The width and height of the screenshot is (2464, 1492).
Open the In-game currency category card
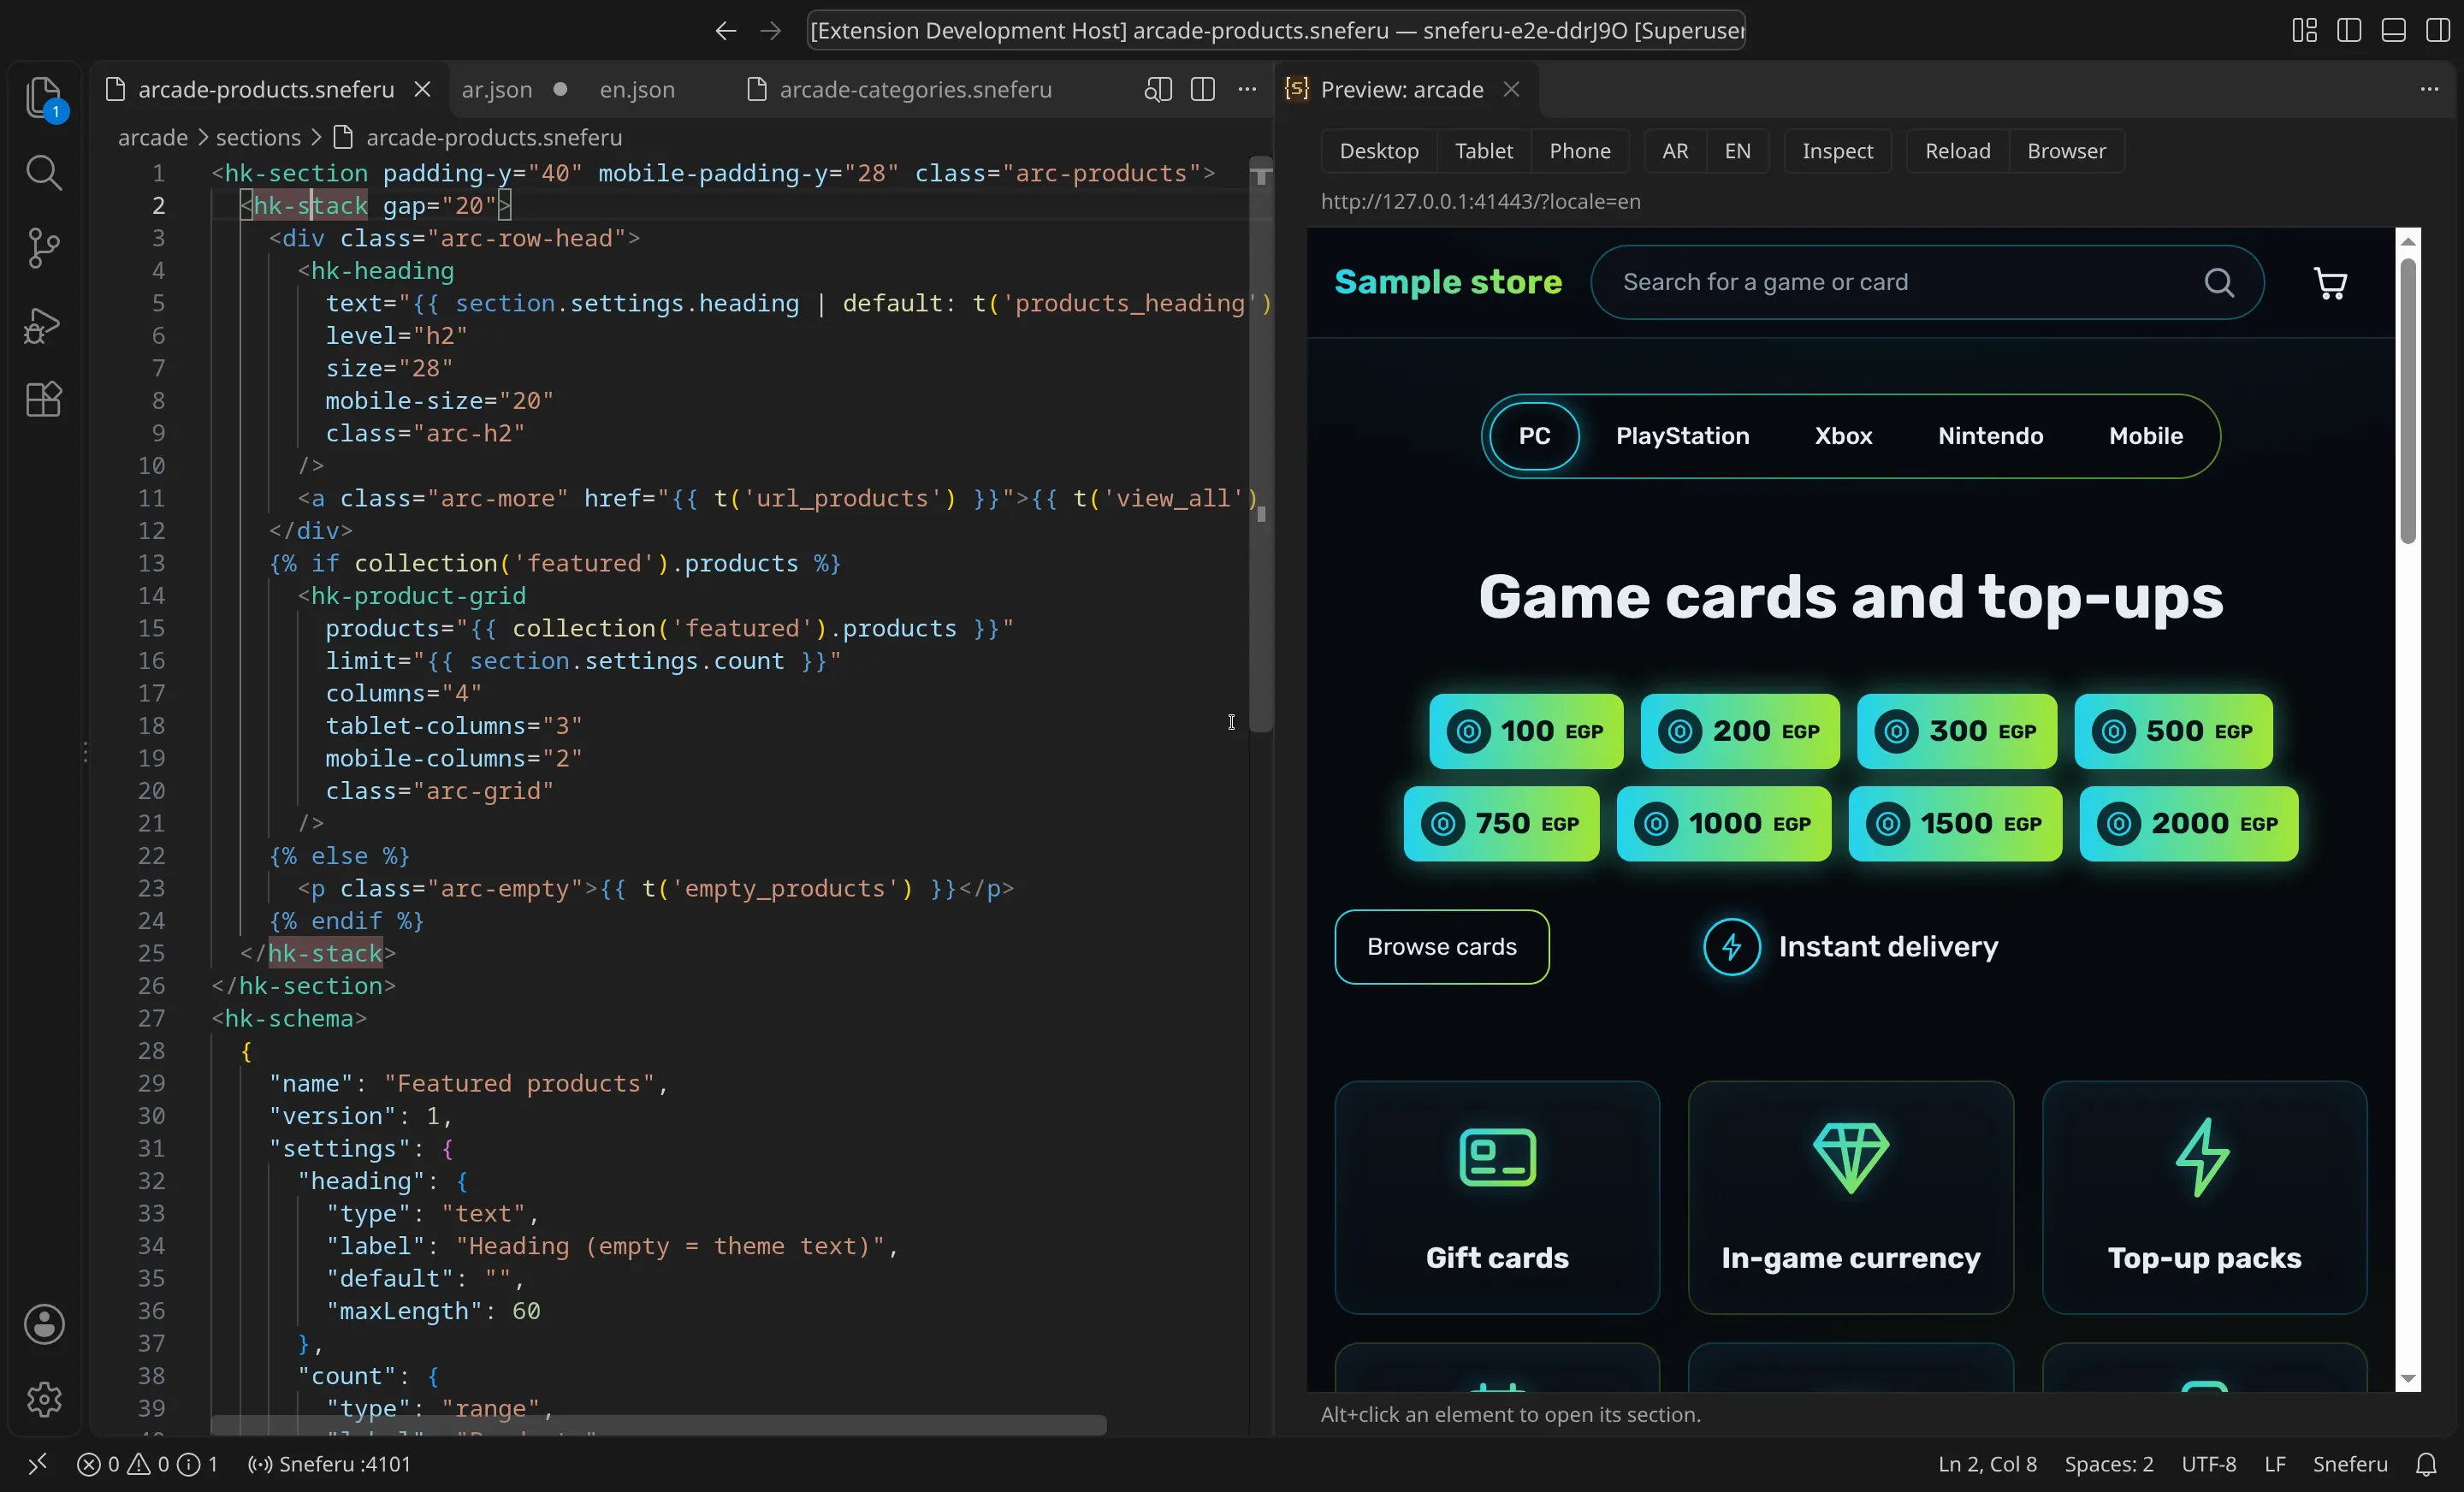click(x=1851, y=1197)
